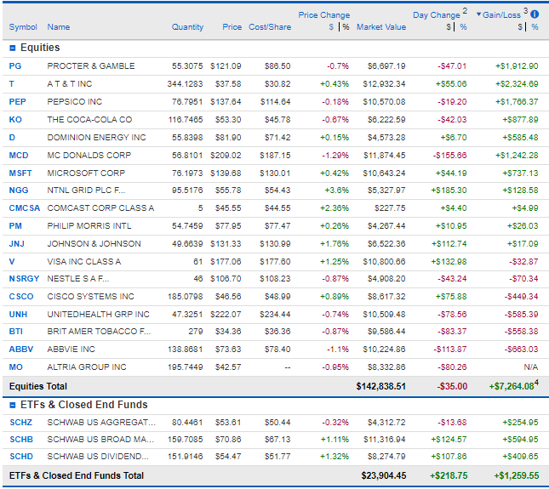Open the MO symbol link
This screenshot has width=549, height=489.
click(x=16, y=367)
